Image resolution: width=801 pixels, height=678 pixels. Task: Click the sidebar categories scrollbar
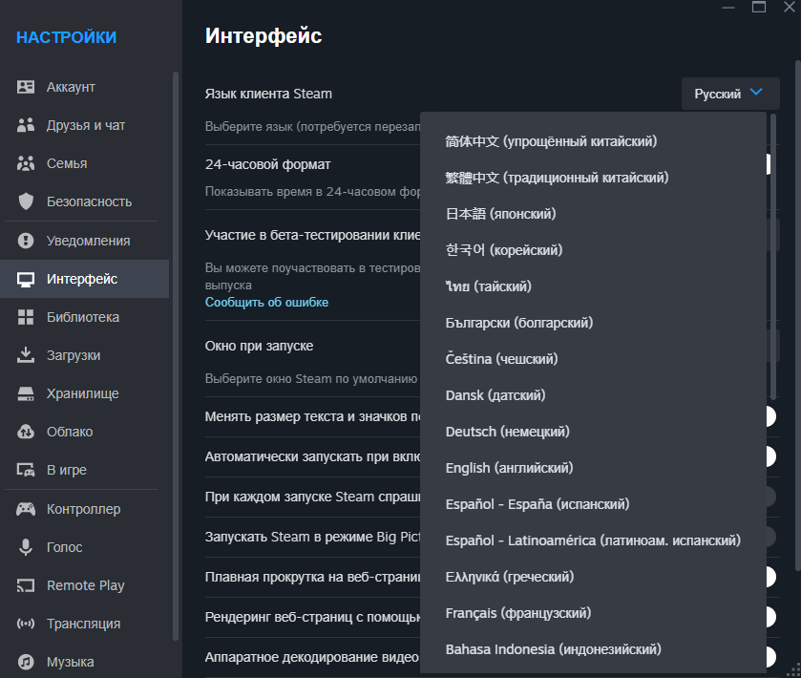point(176,355)
